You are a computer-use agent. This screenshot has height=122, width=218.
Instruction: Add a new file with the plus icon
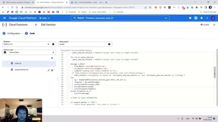[x=52, y=58]
